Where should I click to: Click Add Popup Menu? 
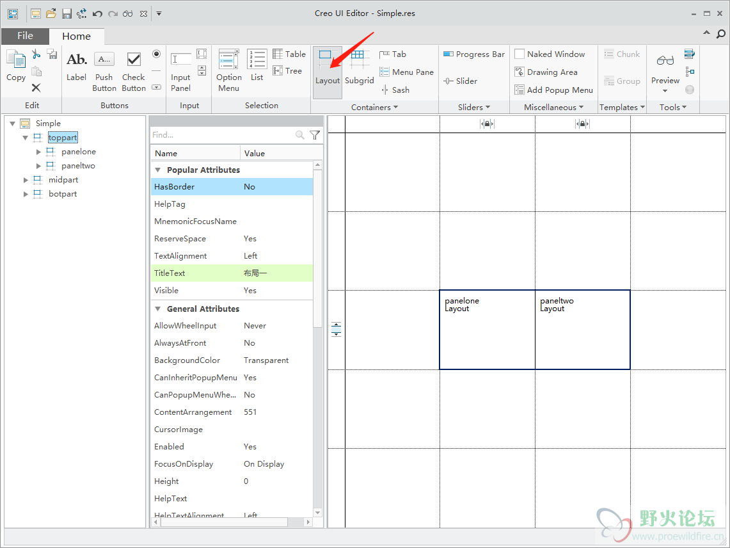(553, 90)
